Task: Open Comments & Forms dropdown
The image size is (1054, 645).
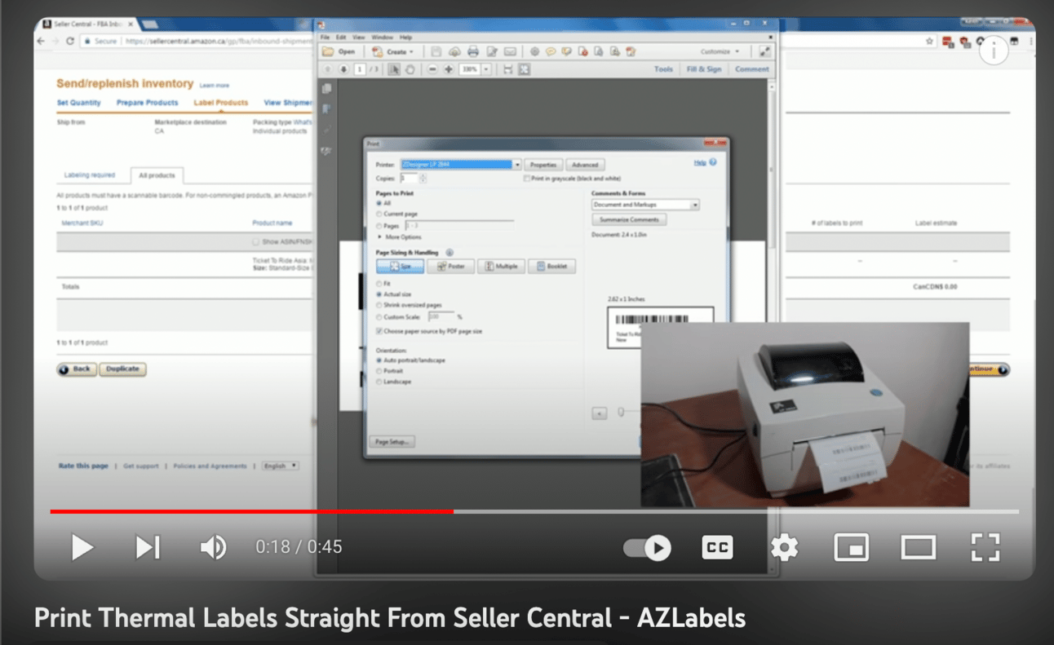Action: click(x=645, y=205)
